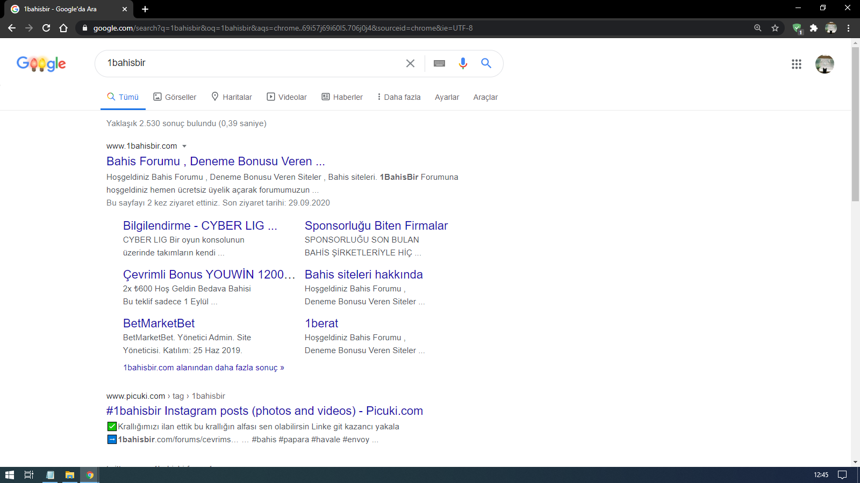Expand dropdown arrow beside www.1bahisbir.com
This screenshot has width=860, height=483.
(184, 146)
